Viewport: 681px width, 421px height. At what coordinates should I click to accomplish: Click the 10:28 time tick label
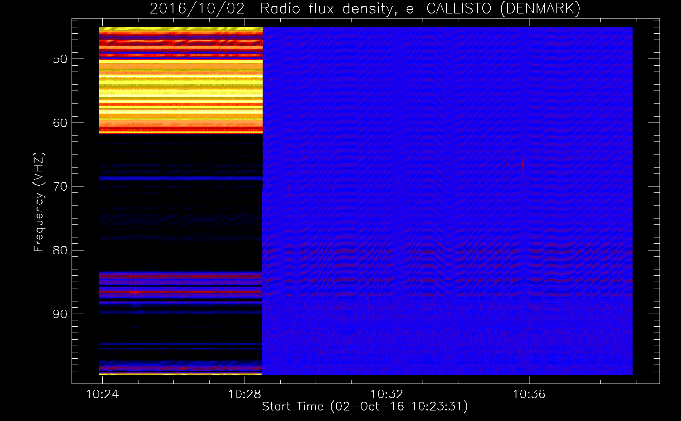245,394
